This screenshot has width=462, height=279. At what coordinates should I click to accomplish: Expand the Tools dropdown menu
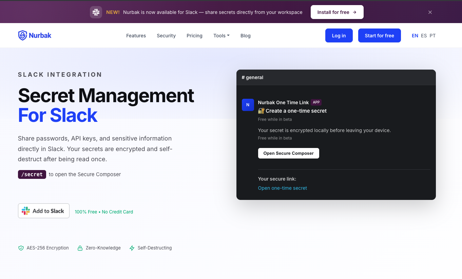pyautogui.click(x=221, y=36)
